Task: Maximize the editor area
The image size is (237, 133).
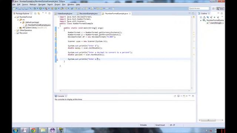Action: 193,13
